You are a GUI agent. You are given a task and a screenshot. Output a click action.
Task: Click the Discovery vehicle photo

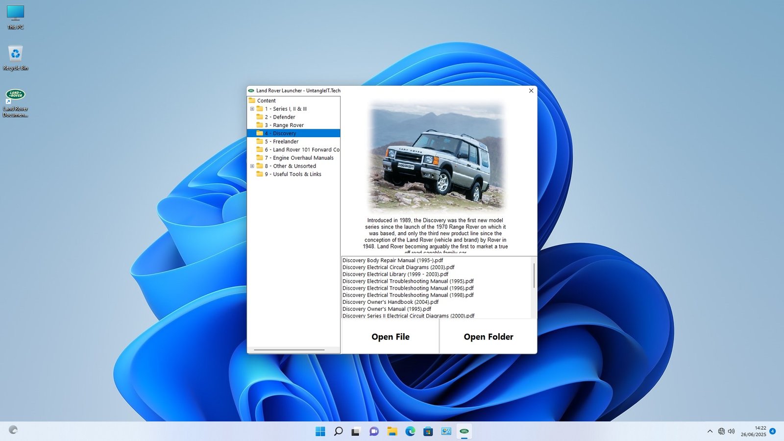coord(437,157)
